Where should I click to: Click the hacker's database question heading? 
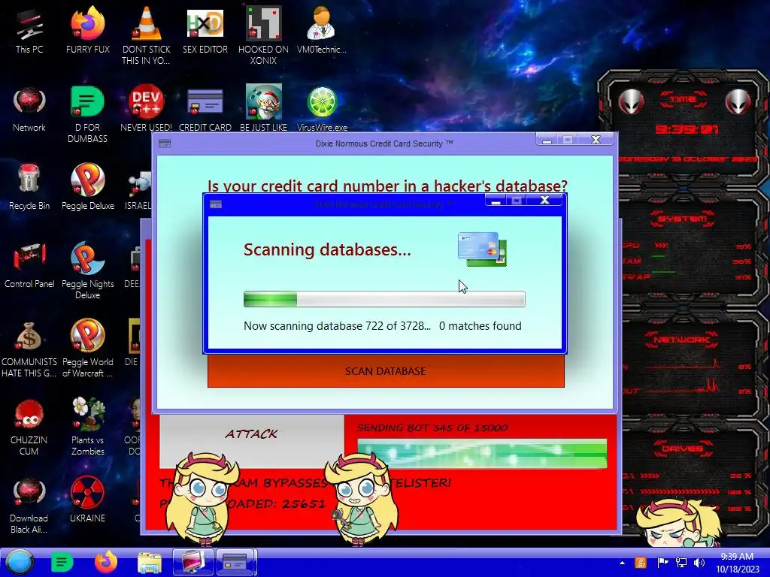387,186
